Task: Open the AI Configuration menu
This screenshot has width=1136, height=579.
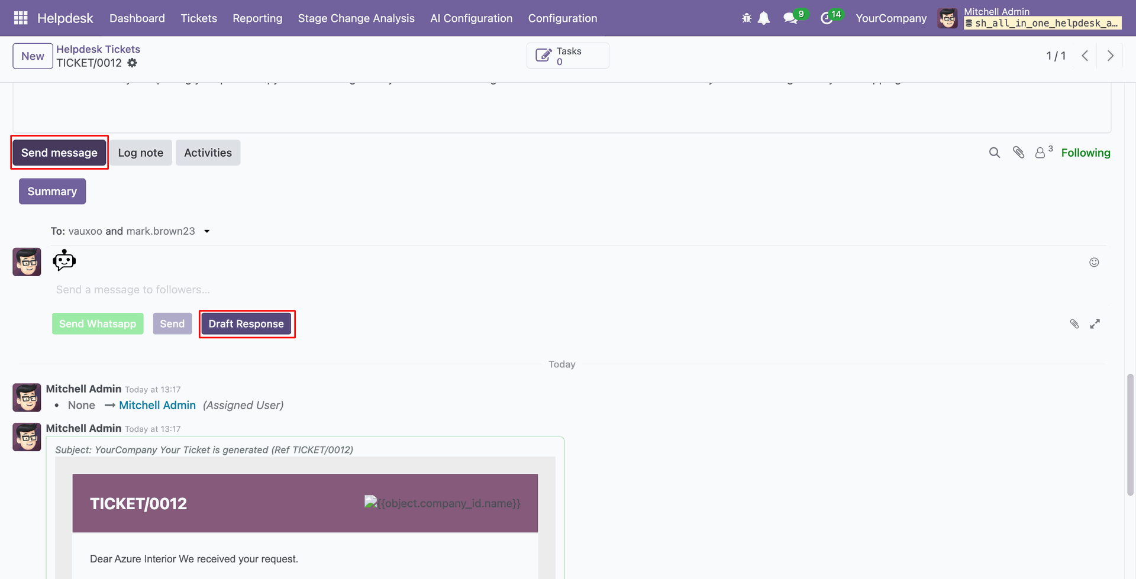Action: 472,18
